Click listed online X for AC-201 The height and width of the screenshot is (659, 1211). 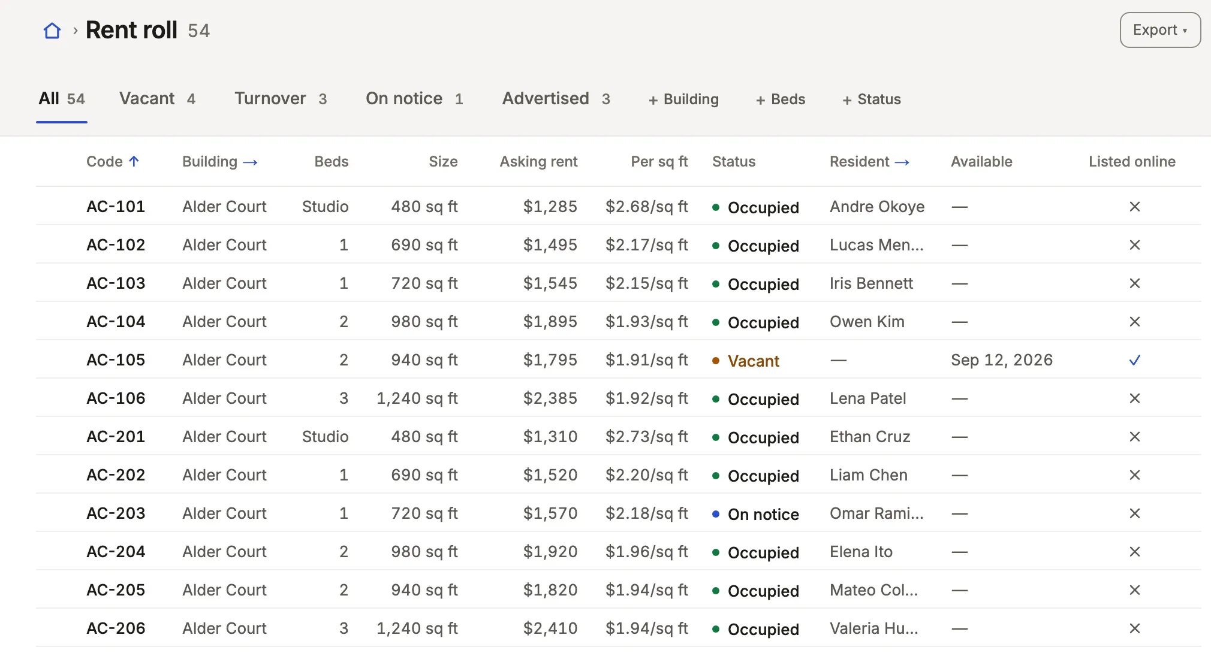point(1134,437)
